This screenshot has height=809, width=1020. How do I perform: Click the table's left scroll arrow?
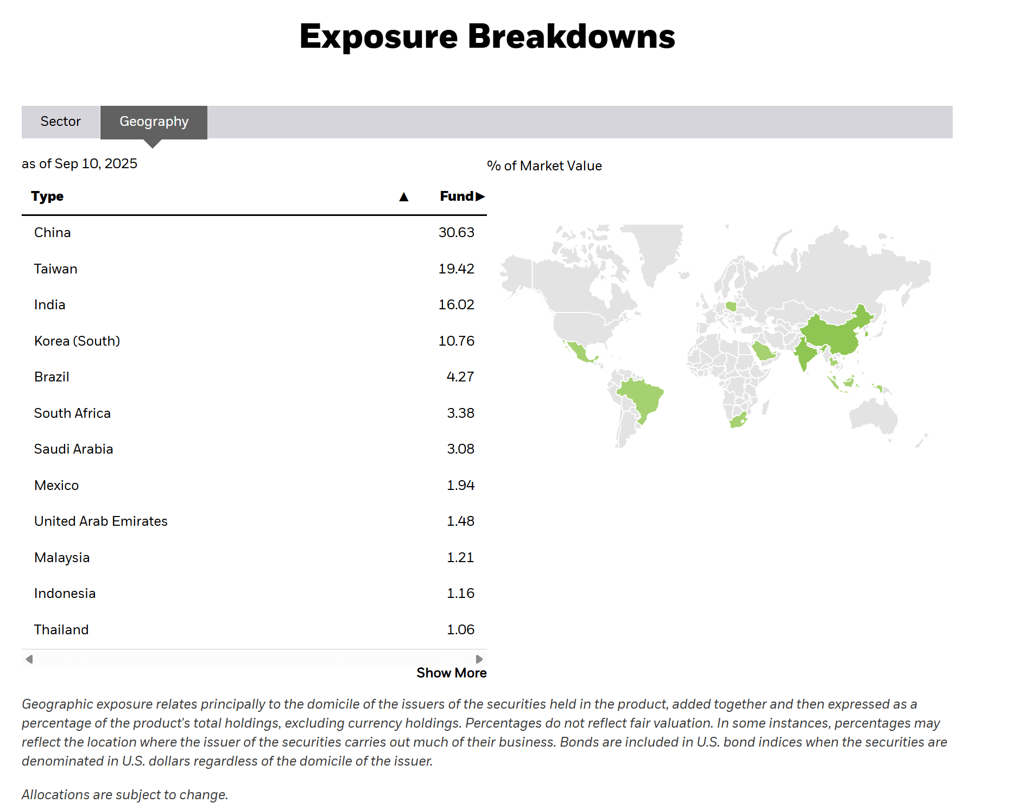(29, 659)
